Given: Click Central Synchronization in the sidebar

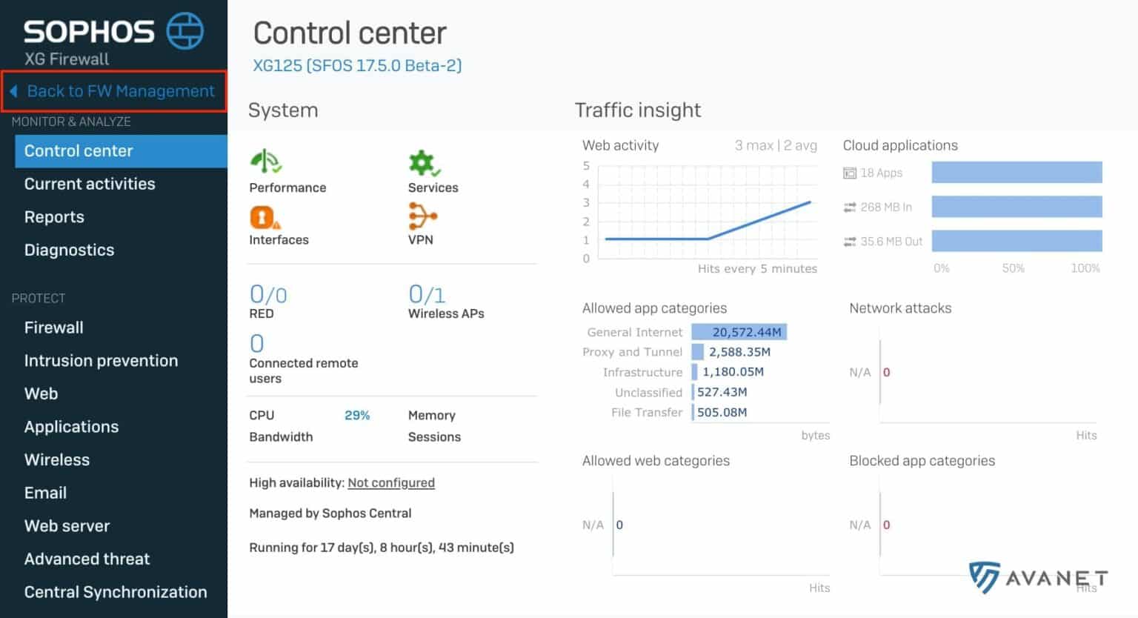Looking at the screenshot, I should (x=115, y=591).
